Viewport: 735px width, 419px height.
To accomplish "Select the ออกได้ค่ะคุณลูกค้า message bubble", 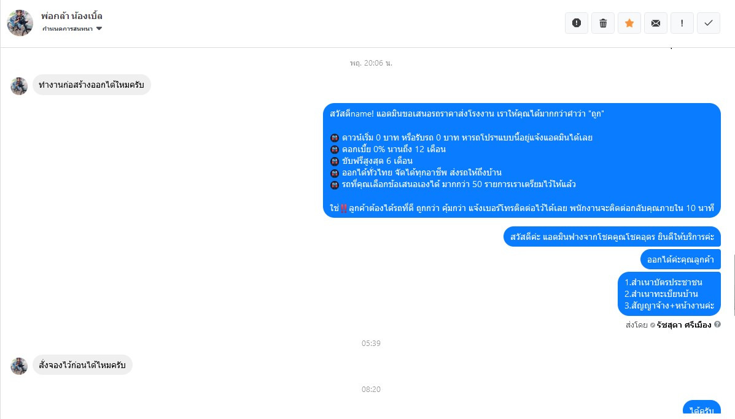I will (680, 260).
